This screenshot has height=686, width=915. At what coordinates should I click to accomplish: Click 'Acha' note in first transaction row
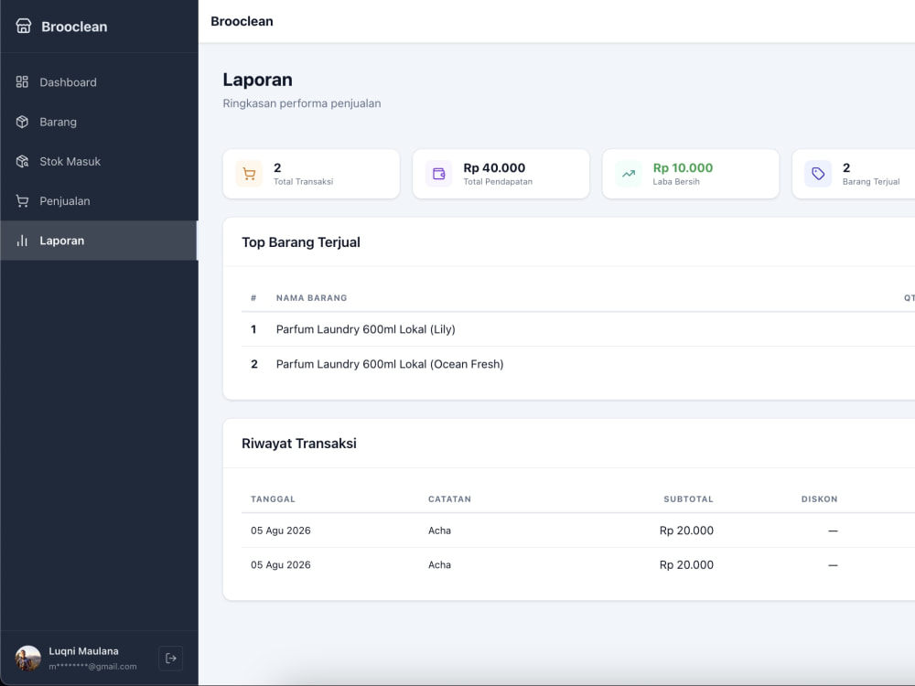(439, 531)
